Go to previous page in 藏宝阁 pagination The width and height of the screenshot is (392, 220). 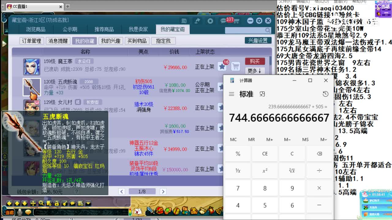(122, 192)
